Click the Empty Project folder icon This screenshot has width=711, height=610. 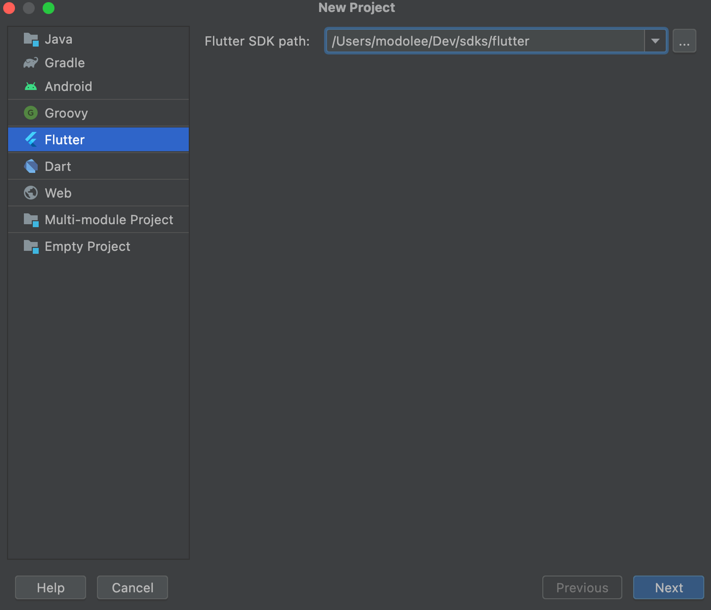[31, 247]
